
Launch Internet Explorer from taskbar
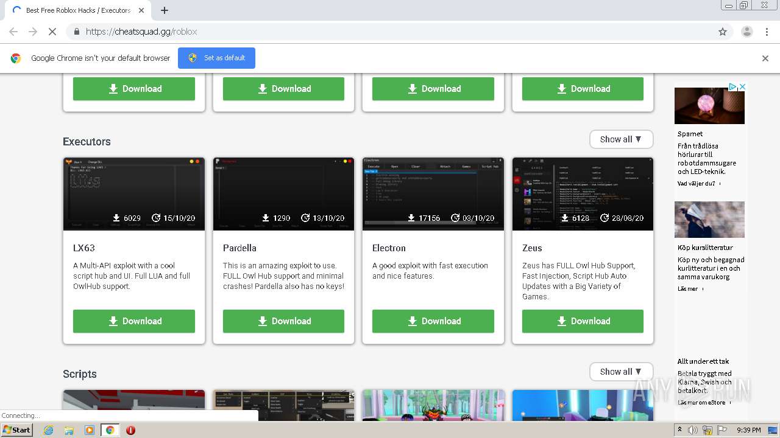tap(48, 430)
